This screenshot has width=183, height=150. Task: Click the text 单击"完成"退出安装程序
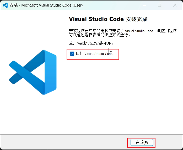click(x=91, y=43)
